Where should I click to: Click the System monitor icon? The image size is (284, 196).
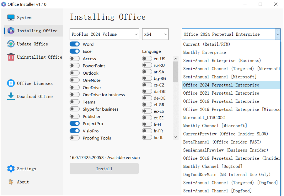click(11, 17)
